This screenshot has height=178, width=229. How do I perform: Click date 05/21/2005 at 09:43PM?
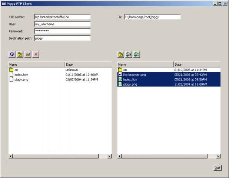pos(190,75)
